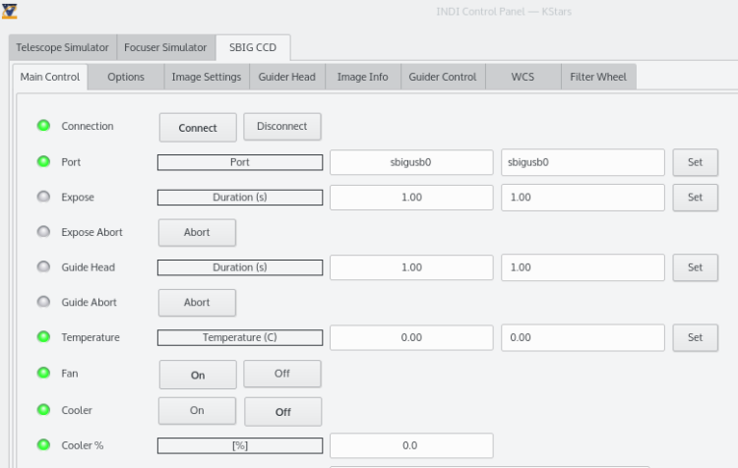Screen dimensions: 738x468
Task: Open the Guider Control tab
Action: tap(443, 77)
